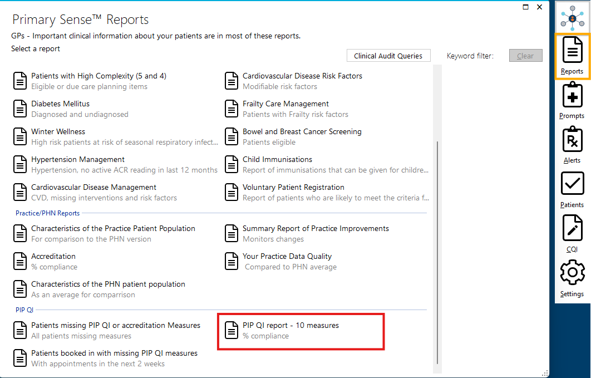Click the "Primary Sense™ Reports" title
591x378 pixels.
pyautogui.click(x=80, y=19)
